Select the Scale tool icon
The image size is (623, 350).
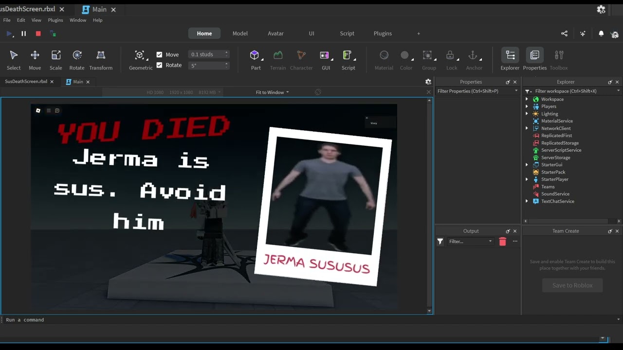[x=56, y=55]
